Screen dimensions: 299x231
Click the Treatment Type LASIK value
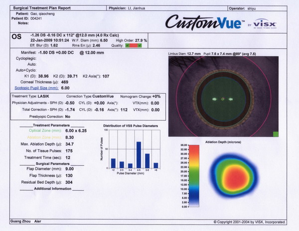pyautogui.click(x=43, y=96)
